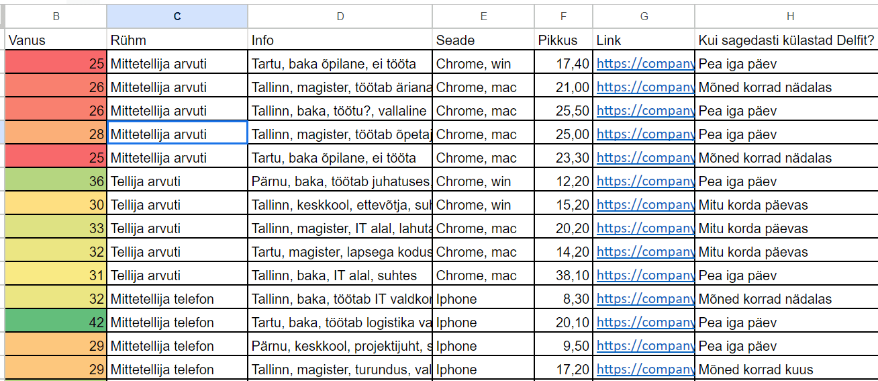Select the green age cell with 36
878x381 pixels.
pos(56,181)
